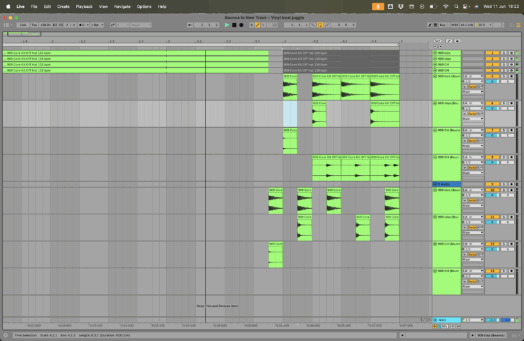Solo the 909 kick track
The image size is (524, 341).
503,52
